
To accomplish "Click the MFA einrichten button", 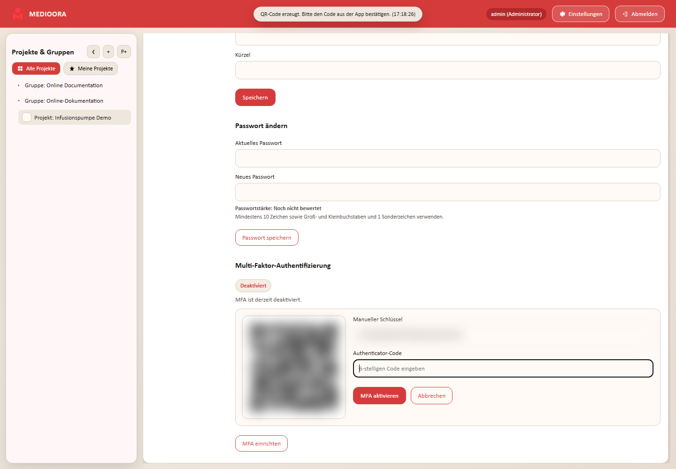I will coord(261,444).
